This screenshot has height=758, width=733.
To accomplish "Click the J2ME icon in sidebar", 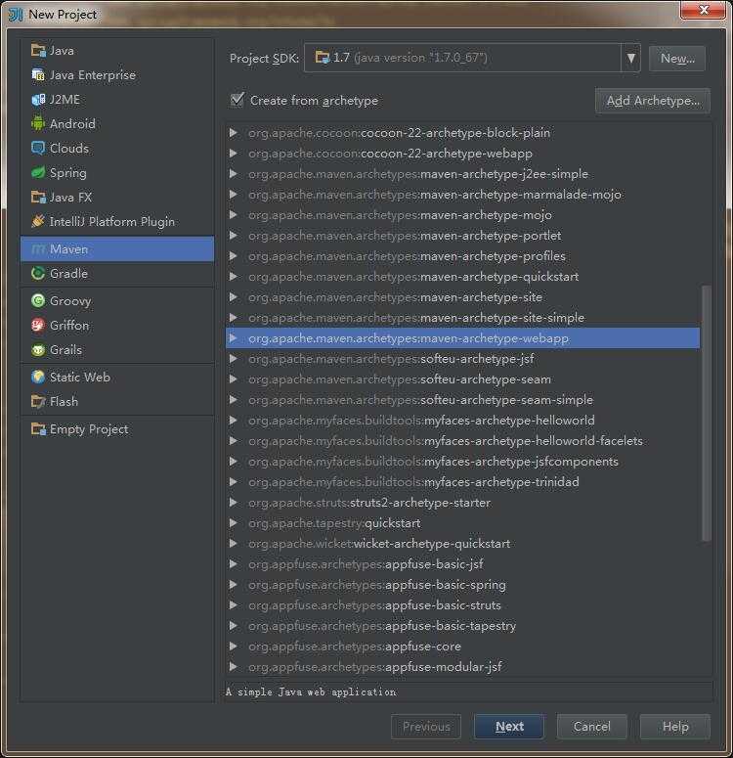I will (38, 99).
